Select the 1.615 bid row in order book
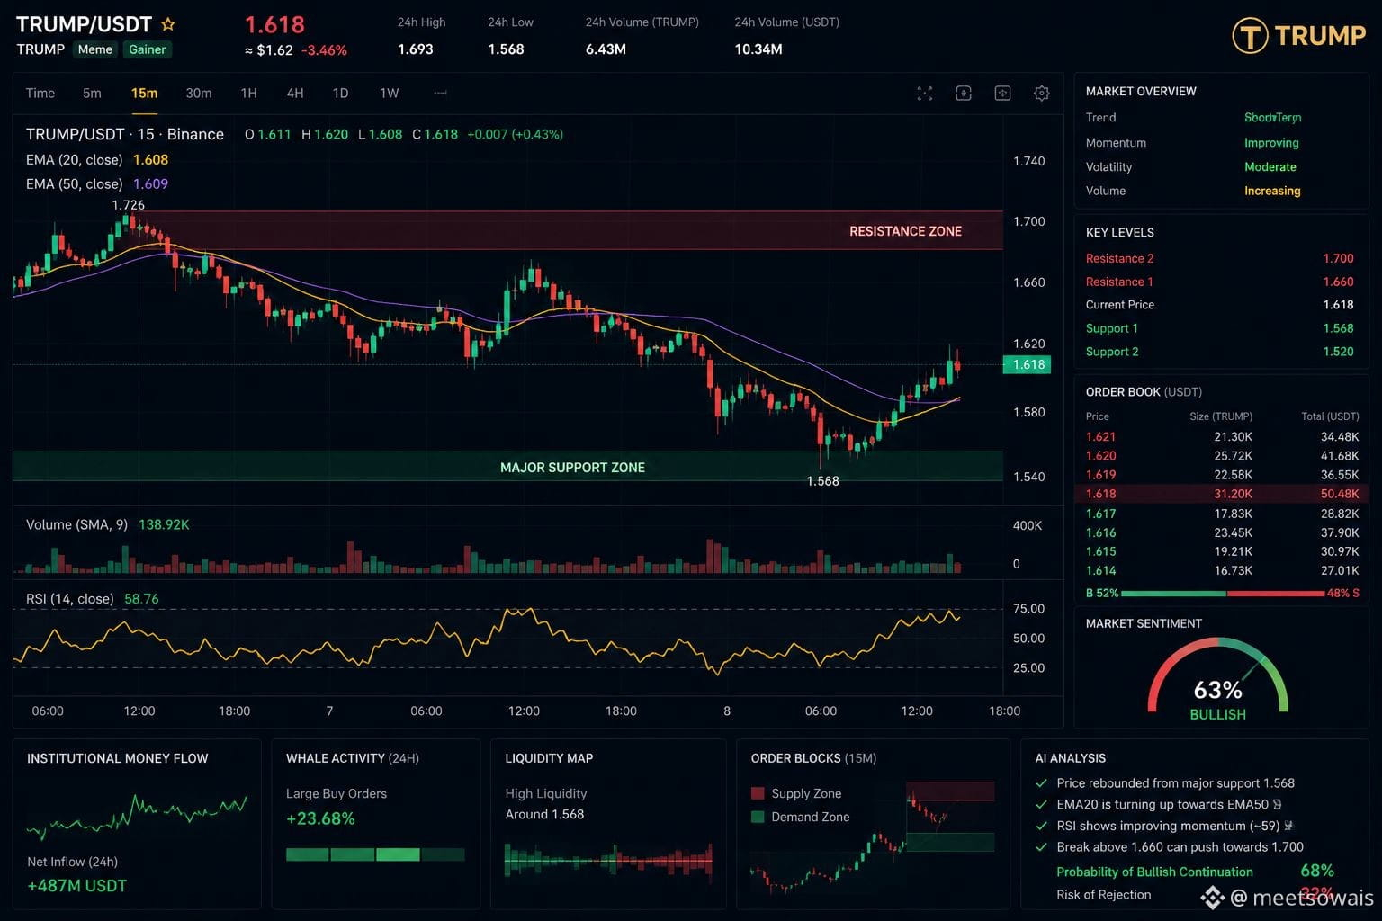The height and width of the screenshot is (921, 1382). (1222, 551)
